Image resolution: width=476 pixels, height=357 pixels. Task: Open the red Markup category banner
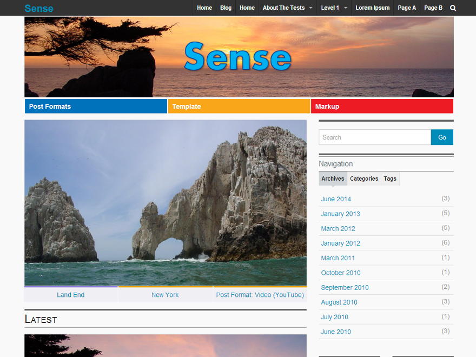381,106
